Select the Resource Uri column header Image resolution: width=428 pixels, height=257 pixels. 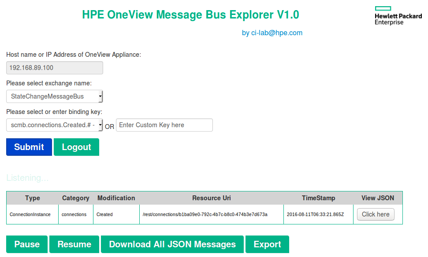click(212, 198)
